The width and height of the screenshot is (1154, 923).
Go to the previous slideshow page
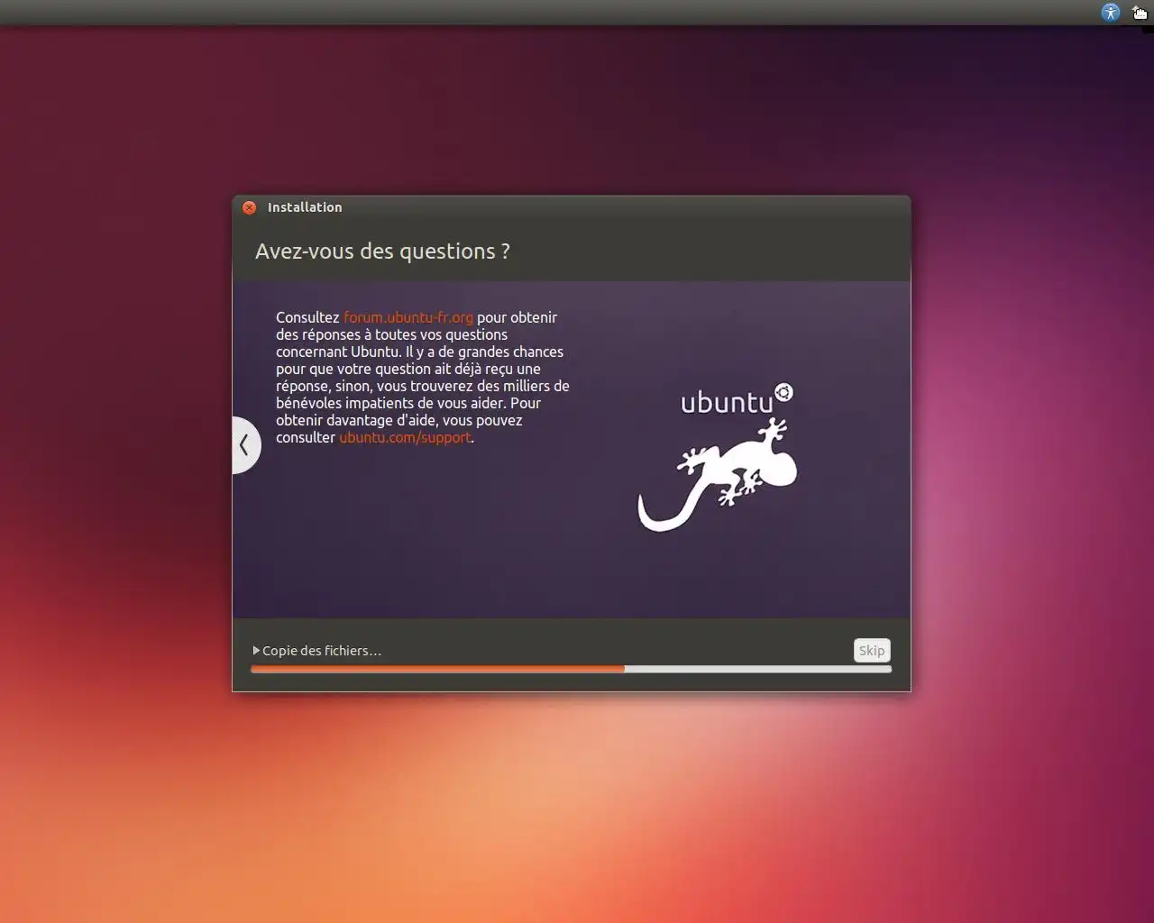(x=245, y=444)
